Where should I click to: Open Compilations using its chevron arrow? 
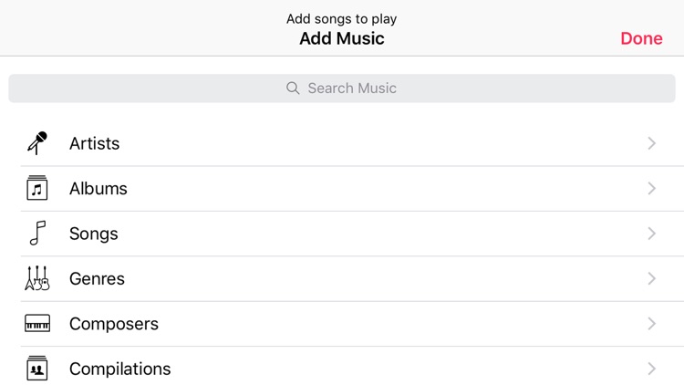(x=651, y=369)
